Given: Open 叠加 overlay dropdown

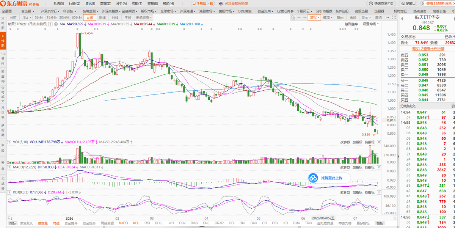Looking at the screenshot, I should coord(327,17).
